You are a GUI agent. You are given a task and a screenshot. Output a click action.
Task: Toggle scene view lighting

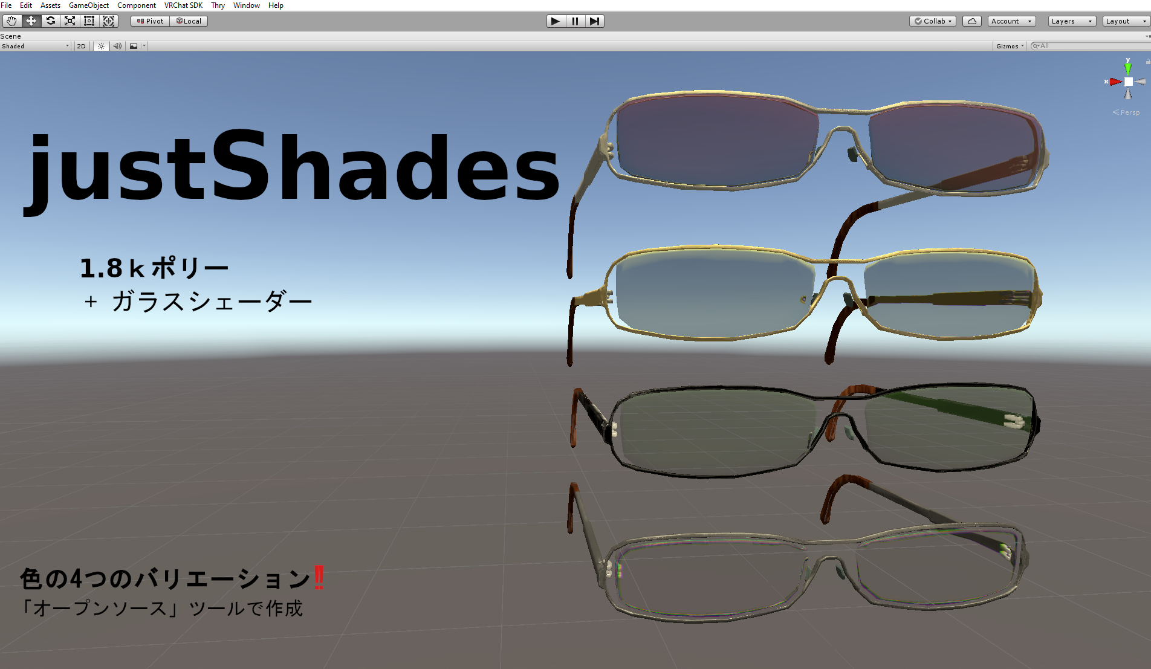(x=100, y=46)
